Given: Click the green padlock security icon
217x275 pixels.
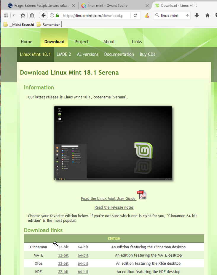Looking at the screenshot, I should point(57,15).
